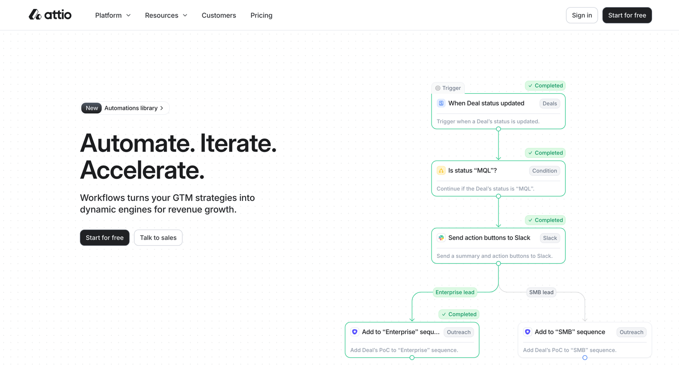Click the Slack logo icon
The height and width of the screenshot is (365, 679).
(441, 238)
